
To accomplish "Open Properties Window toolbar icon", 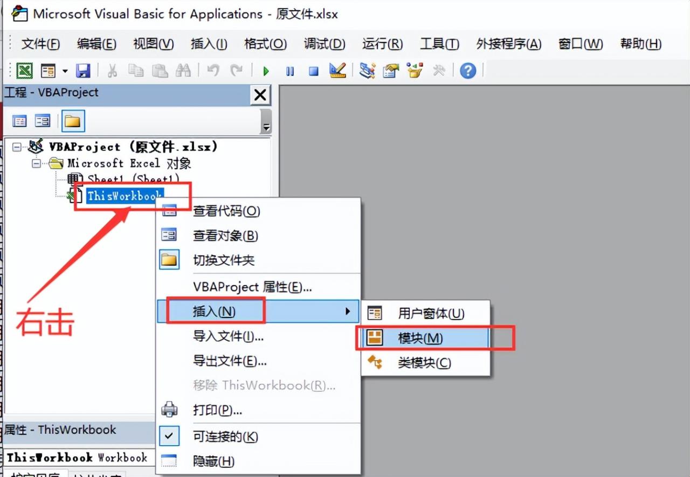I will [x=391, y=71].
